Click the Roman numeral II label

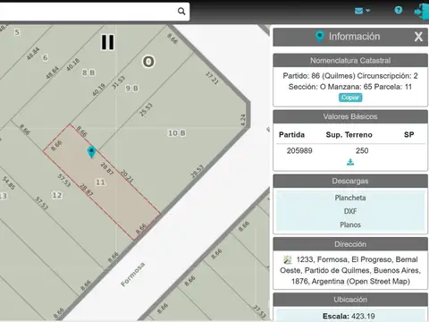(x=107, y=42)
